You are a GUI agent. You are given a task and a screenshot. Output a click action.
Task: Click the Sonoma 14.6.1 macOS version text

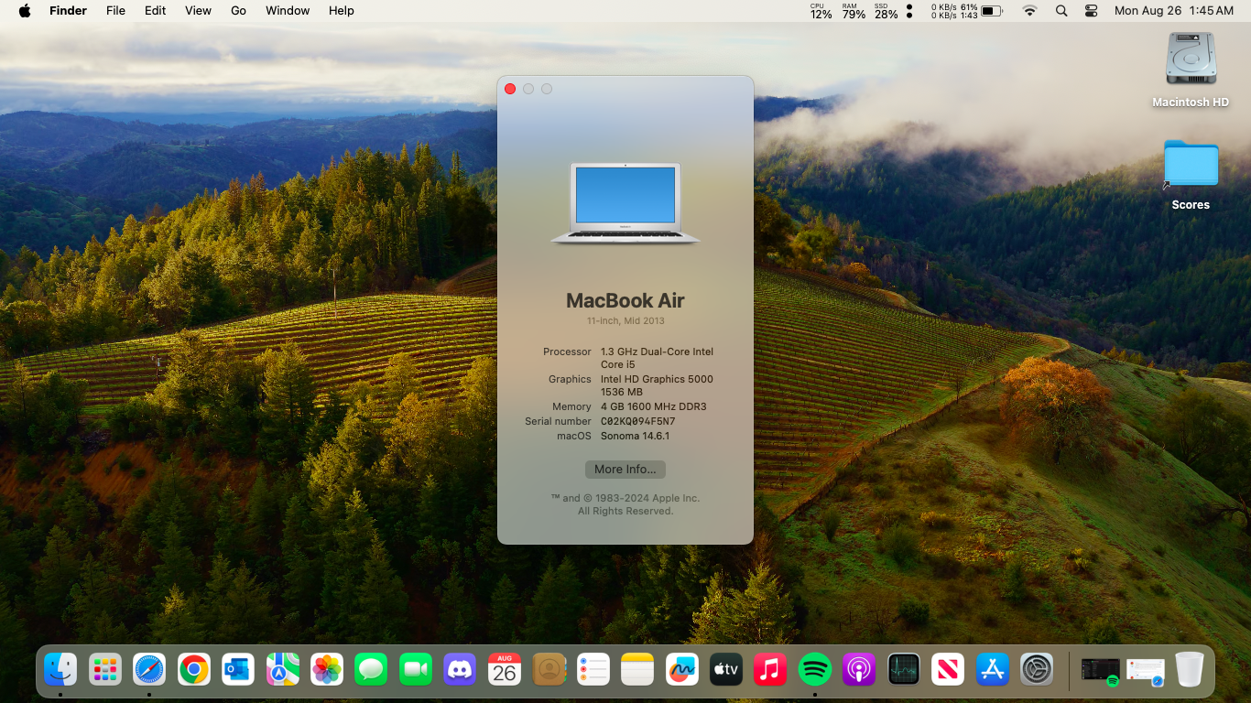pyautogui.click(x=635, y=436)
